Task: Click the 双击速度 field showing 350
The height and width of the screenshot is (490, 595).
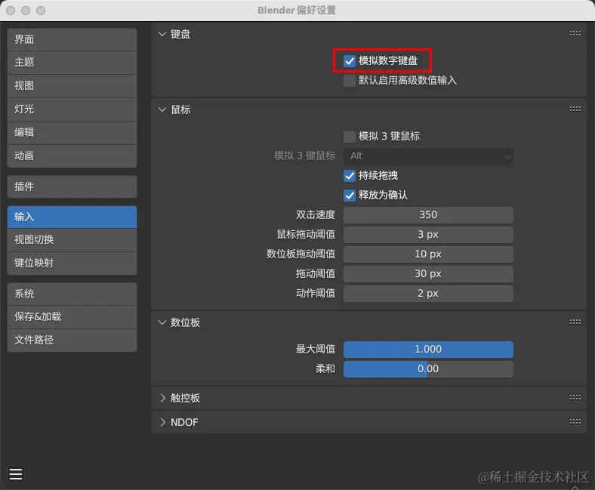Action: click(428, 215)
